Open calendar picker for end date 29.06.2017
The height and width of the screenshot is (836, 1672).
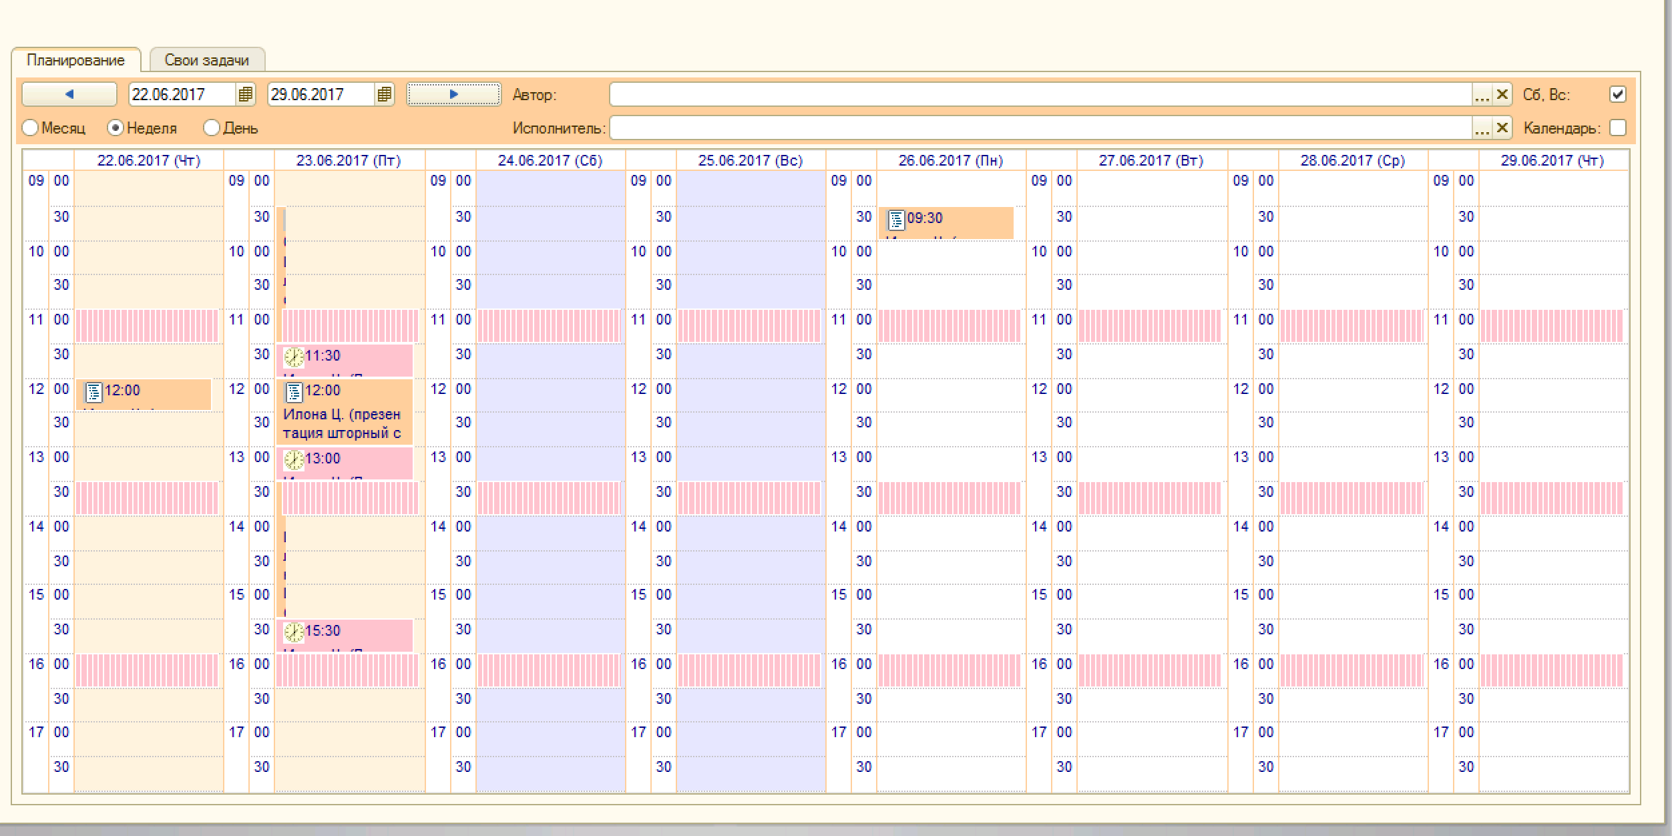coord(385,94)
